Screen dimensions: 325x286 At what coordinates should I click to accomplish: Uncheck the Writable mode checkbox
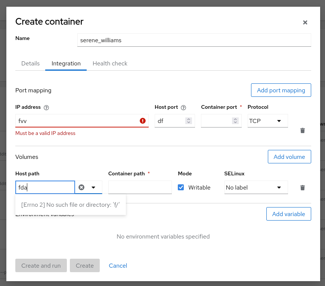pyautogui.click(x=181, y=187)
